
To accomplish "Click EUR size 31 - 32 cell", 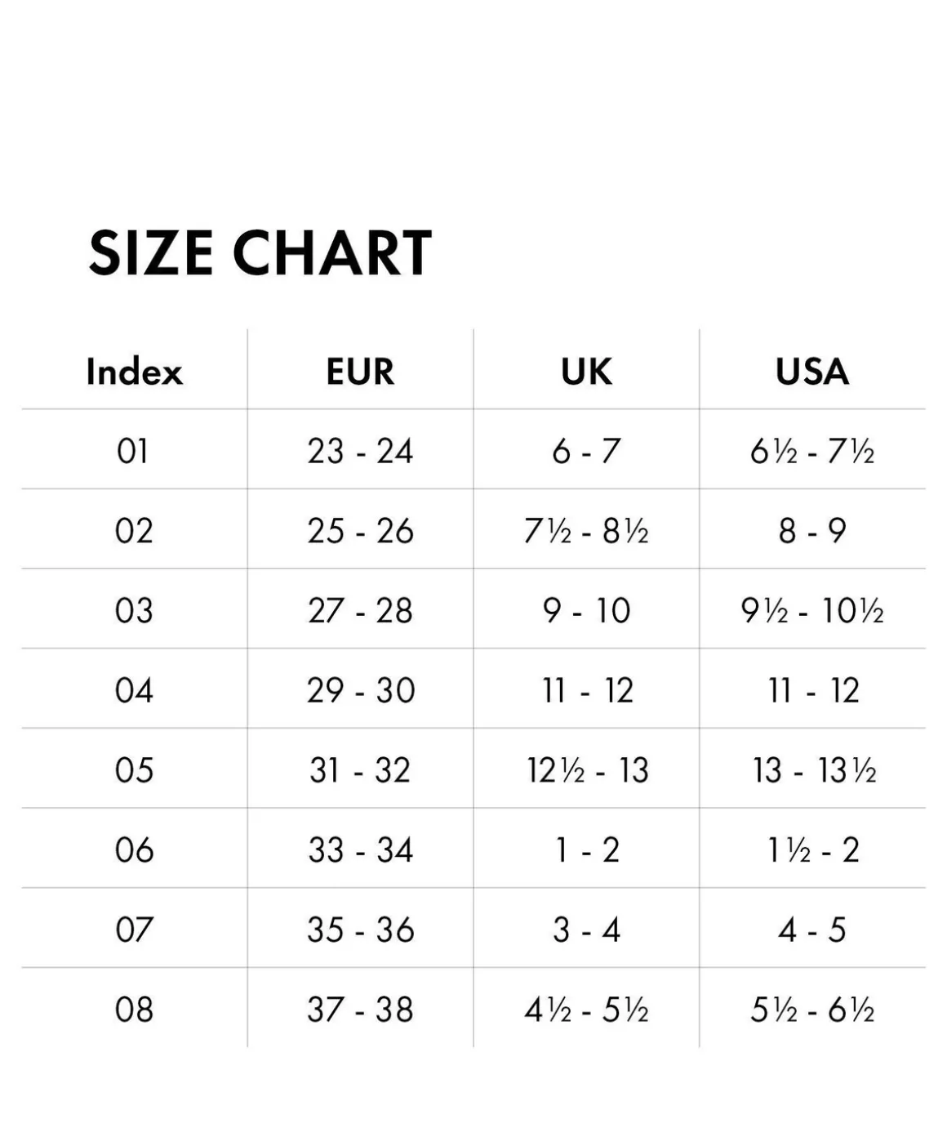I will [x=360, y=770].
